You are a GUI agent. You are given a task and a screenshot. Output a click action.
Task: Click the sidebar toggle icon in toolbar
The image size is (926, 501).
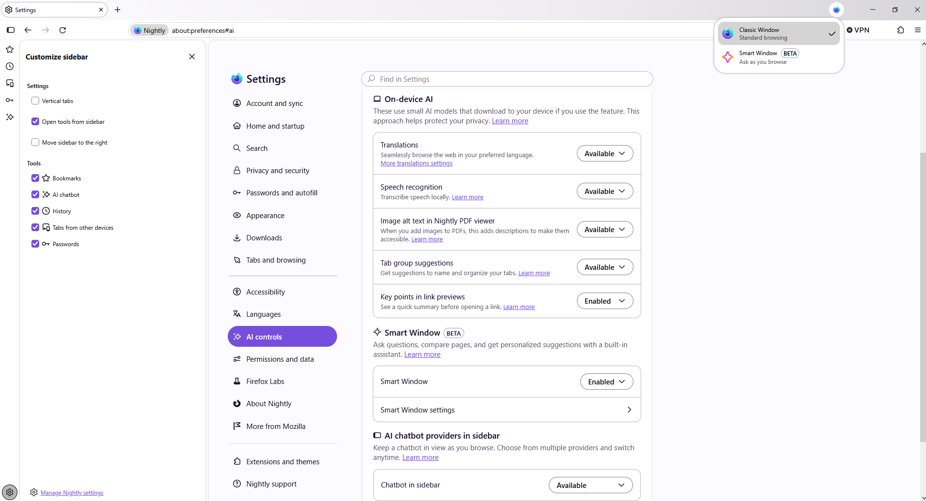(x=11, y=30)
